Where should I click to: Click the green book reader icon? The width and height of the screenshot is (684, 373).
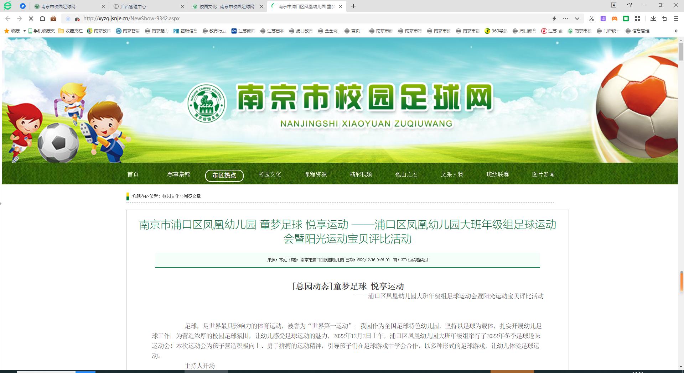626,19
